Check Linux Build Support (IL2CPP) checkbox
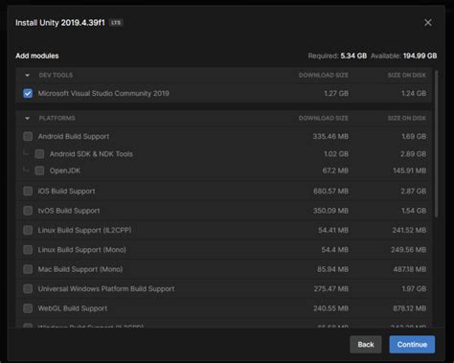The image size is (454, 363). [x=28, y=230]
